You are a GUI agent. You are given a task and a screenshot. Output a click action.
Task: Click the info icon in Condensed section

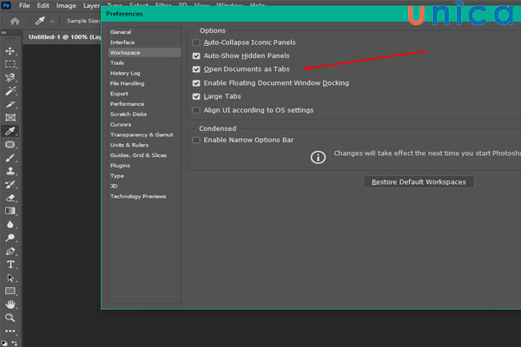318,157
